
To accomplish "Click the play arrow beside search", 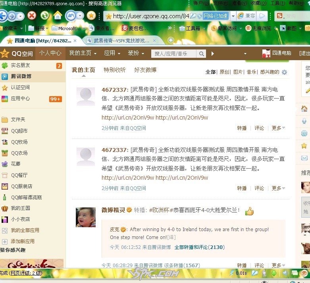I will pyautogui.click(x=212, y=54).
